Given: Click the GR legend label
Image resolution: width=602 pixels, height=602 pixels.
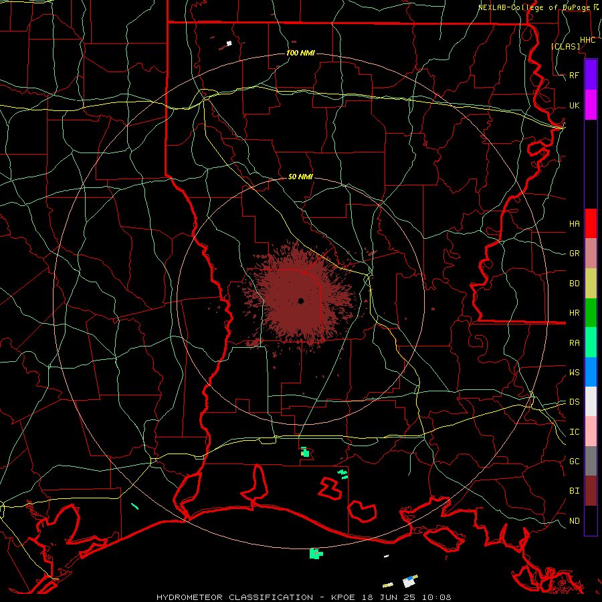Looking at the screenshot, I should click(x=575, y=254).
